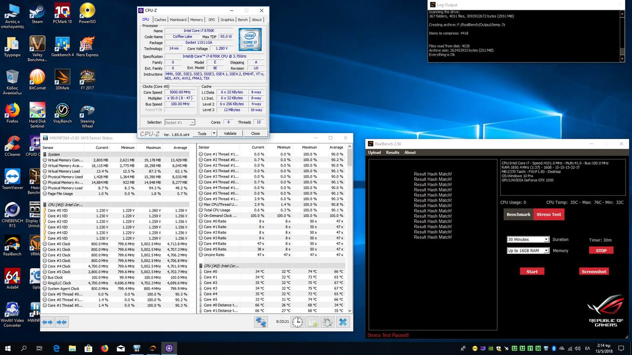Switch to the SPD tab in CPU-Z

pos(211,20)
